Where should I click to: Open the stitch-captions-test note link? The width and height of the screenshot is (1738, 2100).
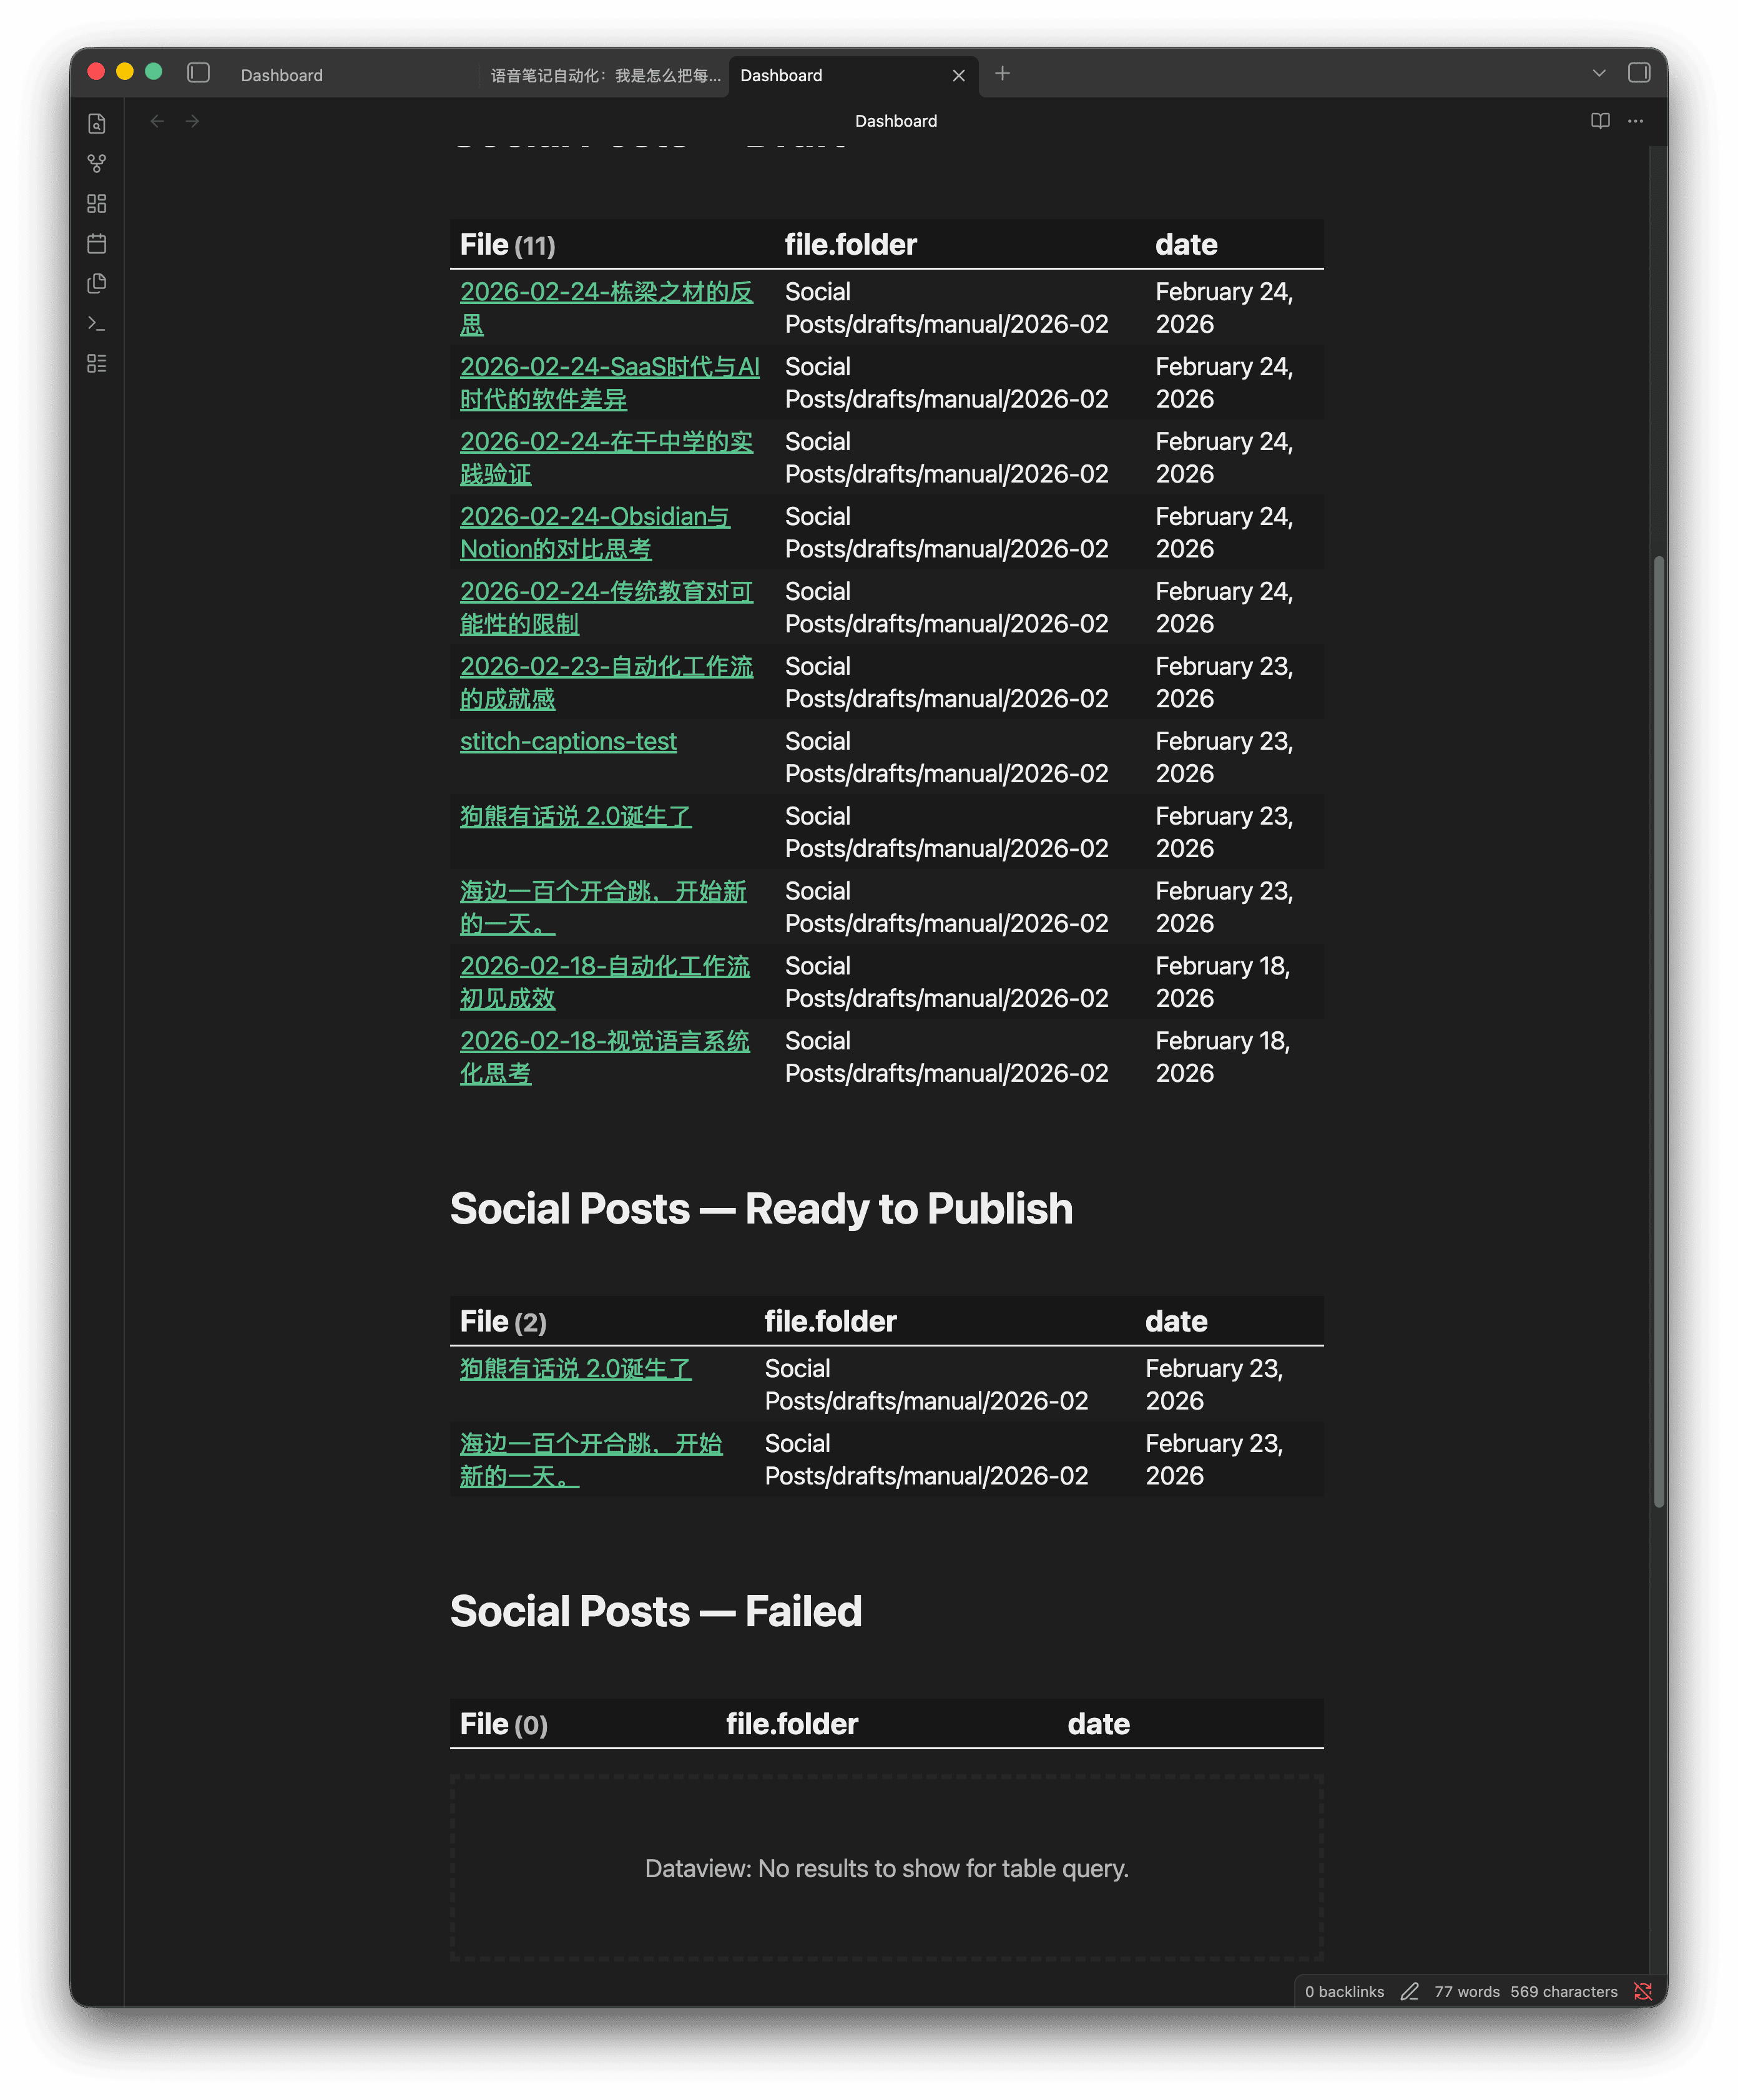click(568, 742)
